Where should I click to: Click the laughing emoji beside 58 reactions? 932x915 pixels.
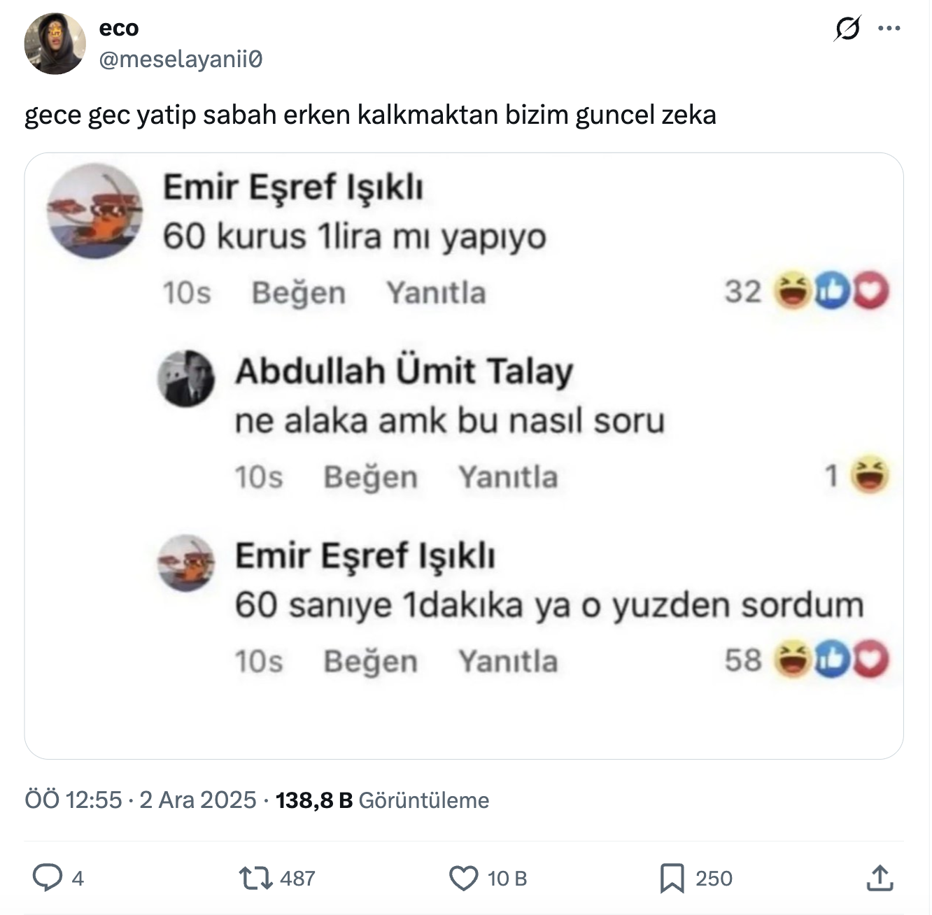tap(791, 660)
